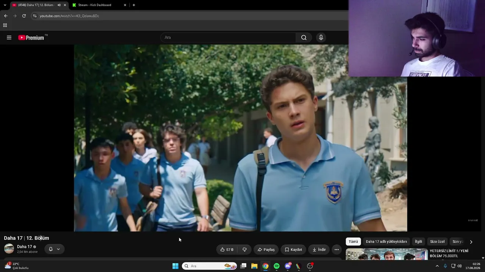Save video with the Kaydet button
This screenshot has height=272, width=485.
(x=293, y=250)
